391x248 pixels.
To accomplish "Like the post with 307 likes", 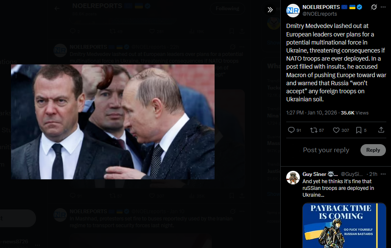I will [x=341, y=130].
